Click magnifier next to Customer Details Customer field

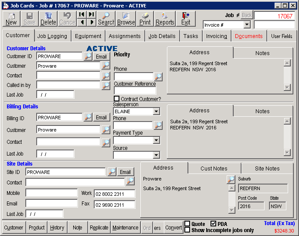pyautogui.click(x=106, y=66)
